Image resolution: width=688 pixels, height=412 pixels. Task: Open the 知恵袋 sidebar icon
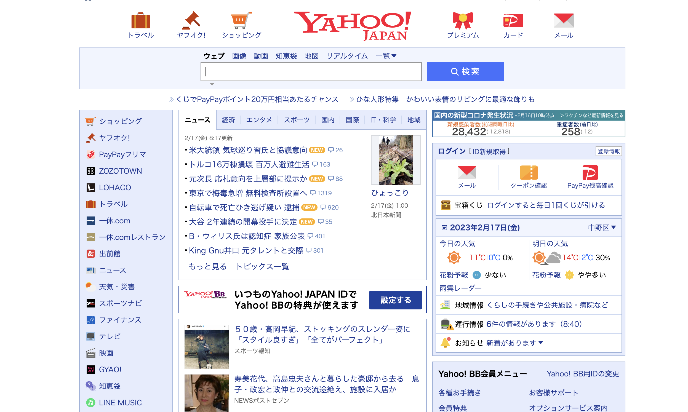pos(90,386)
